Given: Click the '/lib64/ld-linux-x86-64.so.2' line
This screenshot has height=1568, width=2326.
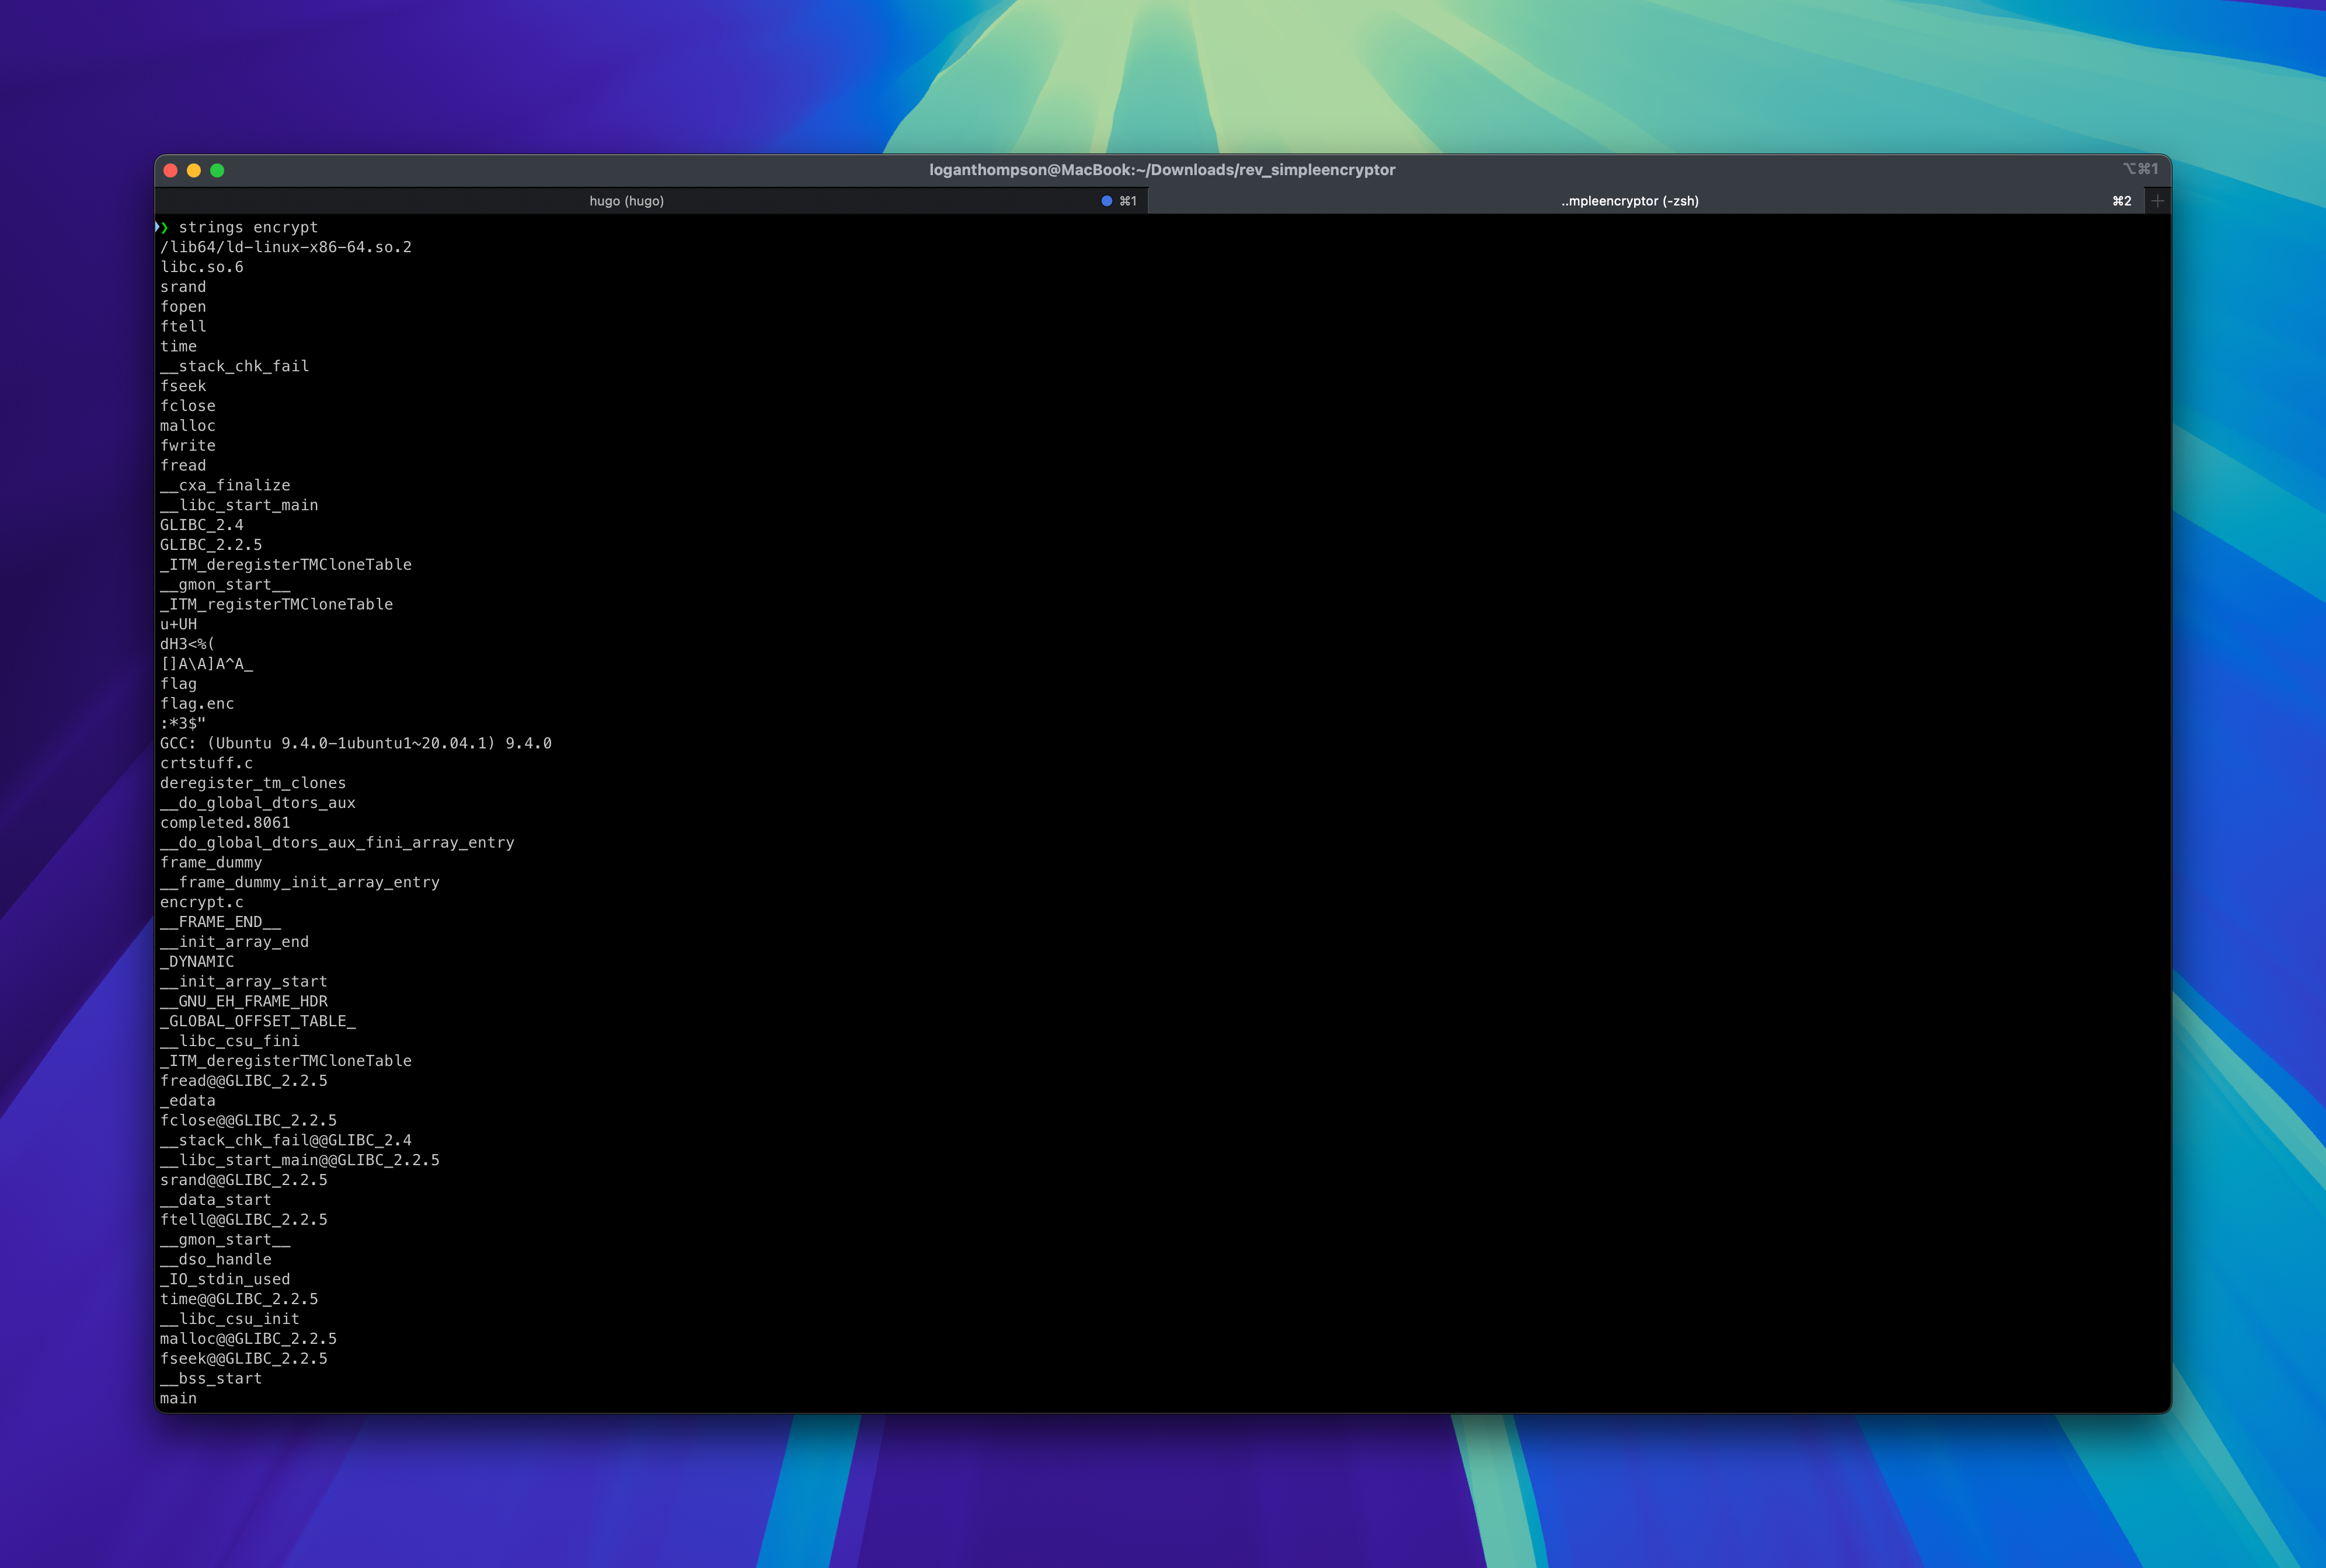Looking at the screenshot, I should point(286,247).
